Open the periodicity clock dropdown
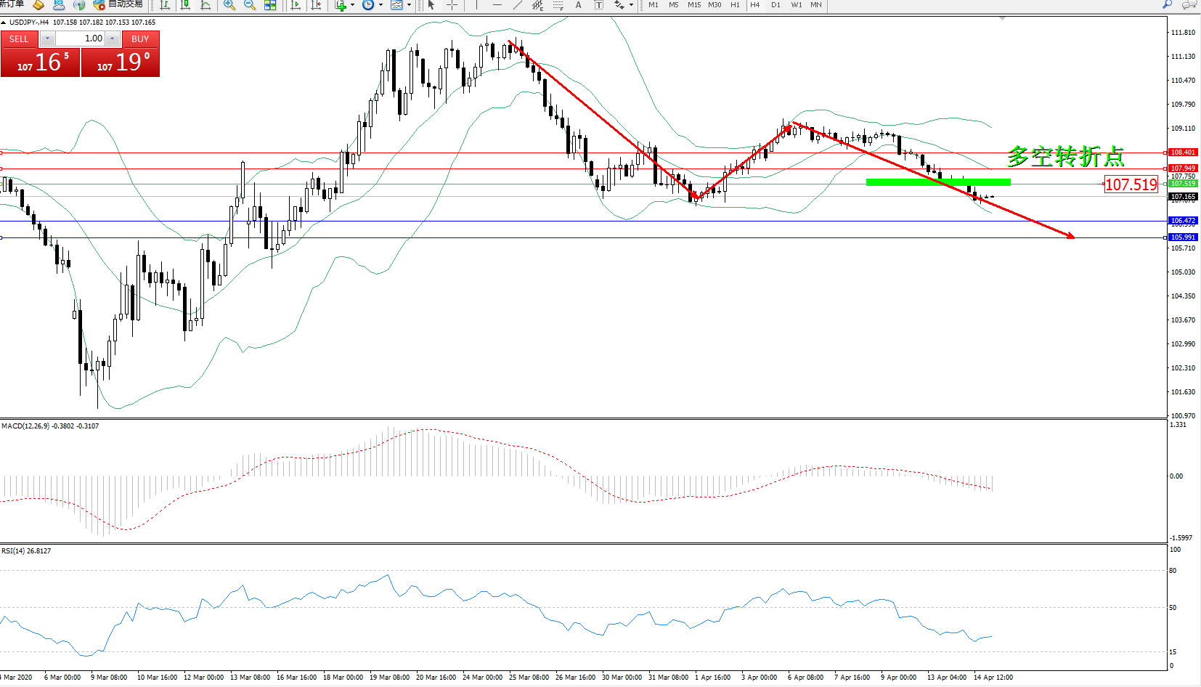The height and width of the screenshot is (687, 1201). [371, 5]
